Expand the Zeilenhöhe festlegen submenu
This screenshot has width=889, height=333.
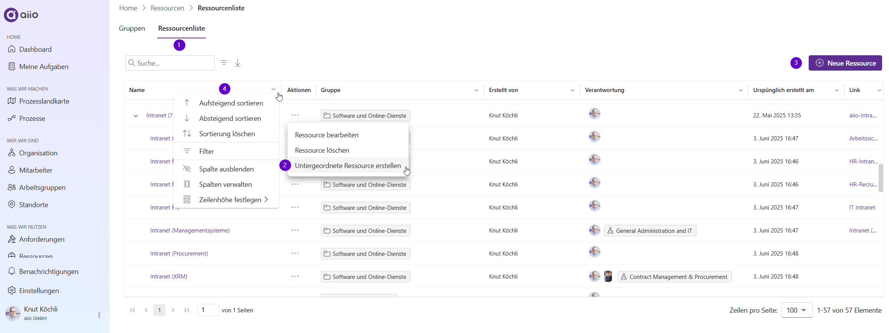click(226, 199)
